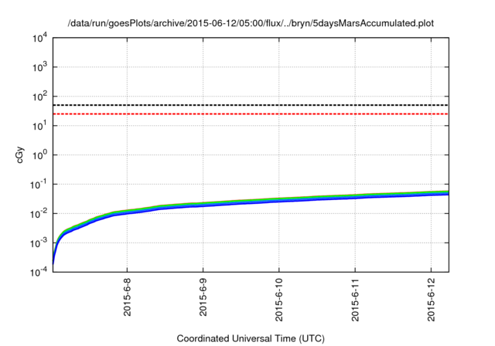Click the red dashed threshold line
This screenshot has height=346, width=495.
pos(251,114)
